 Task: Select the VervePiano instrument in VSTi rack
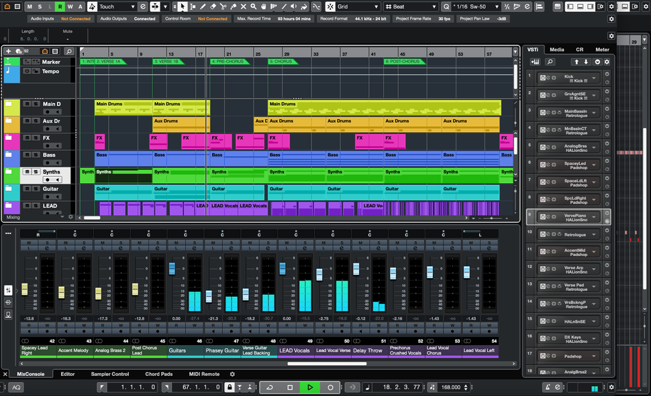(x=577, y=216)
